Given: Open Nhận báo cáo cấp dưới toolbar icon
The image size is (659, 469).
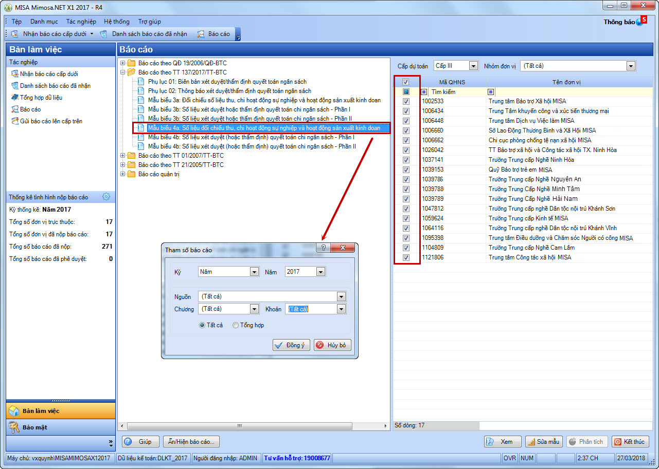Looking at the screenshot, I should click(15, 34).
